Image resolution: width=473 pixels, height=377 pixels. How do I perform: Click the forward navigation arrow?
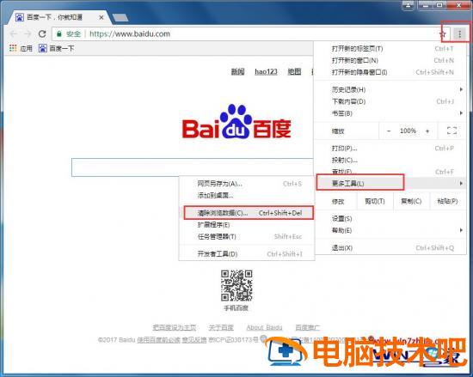(x=28, y=33)
